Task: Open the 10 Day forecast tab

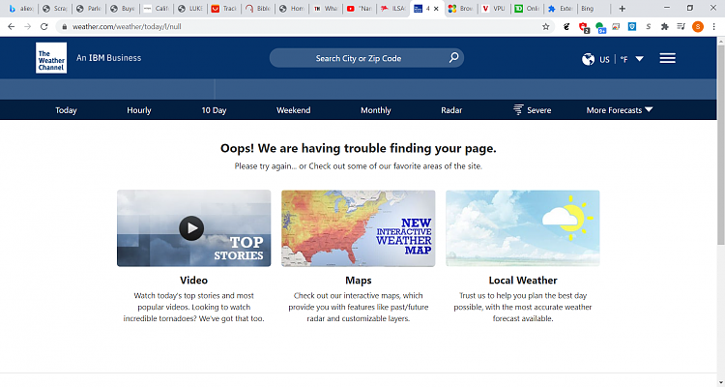Action: point(214,110)
